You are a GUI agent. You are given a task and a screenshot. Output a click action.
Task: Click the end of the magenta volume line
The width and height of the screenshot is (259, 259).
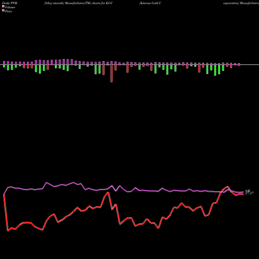pyautogui.click(x=243, y=192)
